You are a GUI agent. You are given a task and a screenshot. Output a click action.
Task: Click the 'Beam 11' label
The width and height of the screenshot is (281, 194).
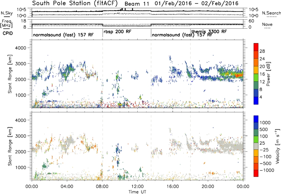pyautogui.click(x=137, y=4)
